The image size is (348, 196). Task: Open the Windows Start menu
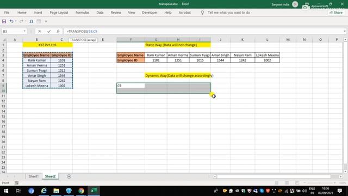point(6,191)
